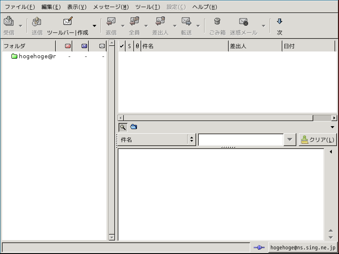Click the hogehoge@ns.sing.ne.jp account button
This screenshot has height=254, width=339.
pos(303,247)
